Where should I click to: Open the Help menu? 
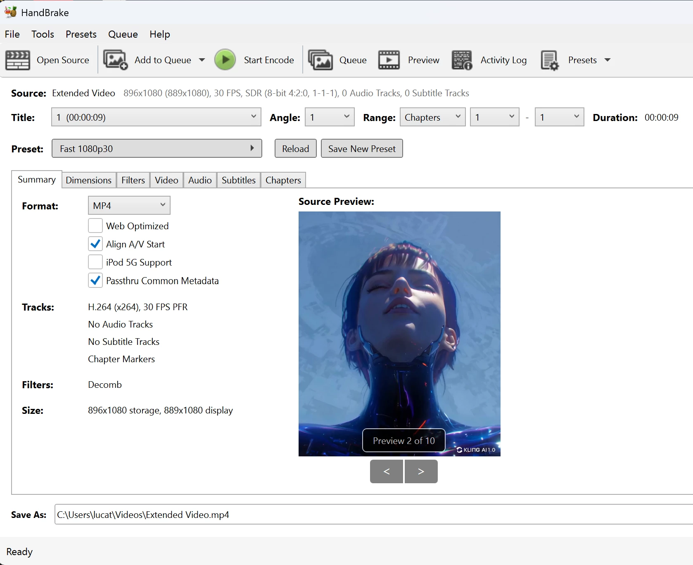(160, 34)
